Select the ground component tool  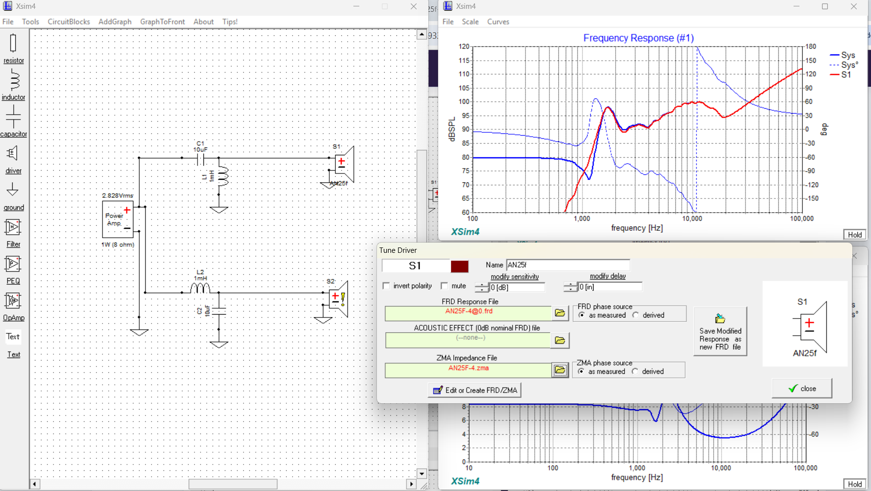tap(13, 196)
